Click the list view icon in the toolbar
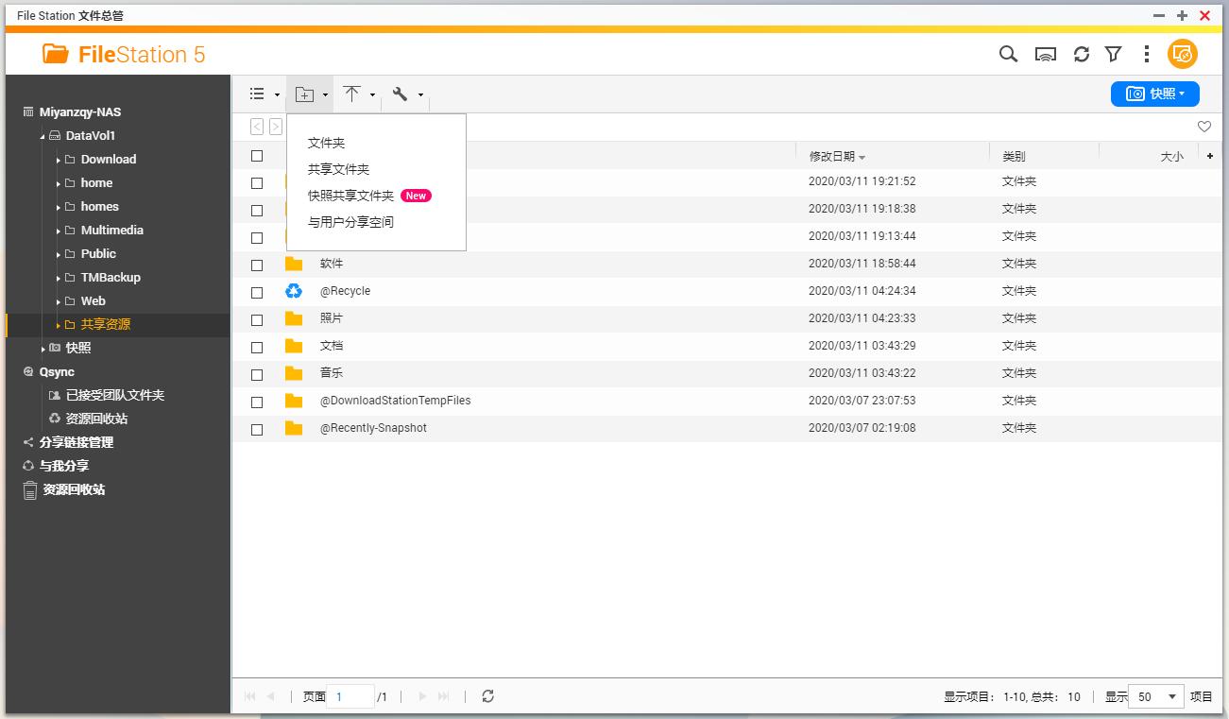The height and width of the screenshot is (719, 1229). pos(256,94)
